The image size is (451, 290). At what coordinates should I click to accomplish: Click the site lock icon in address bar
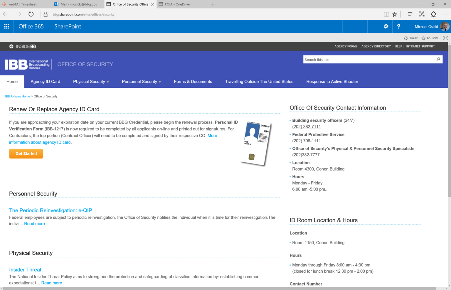pos(46,14)
